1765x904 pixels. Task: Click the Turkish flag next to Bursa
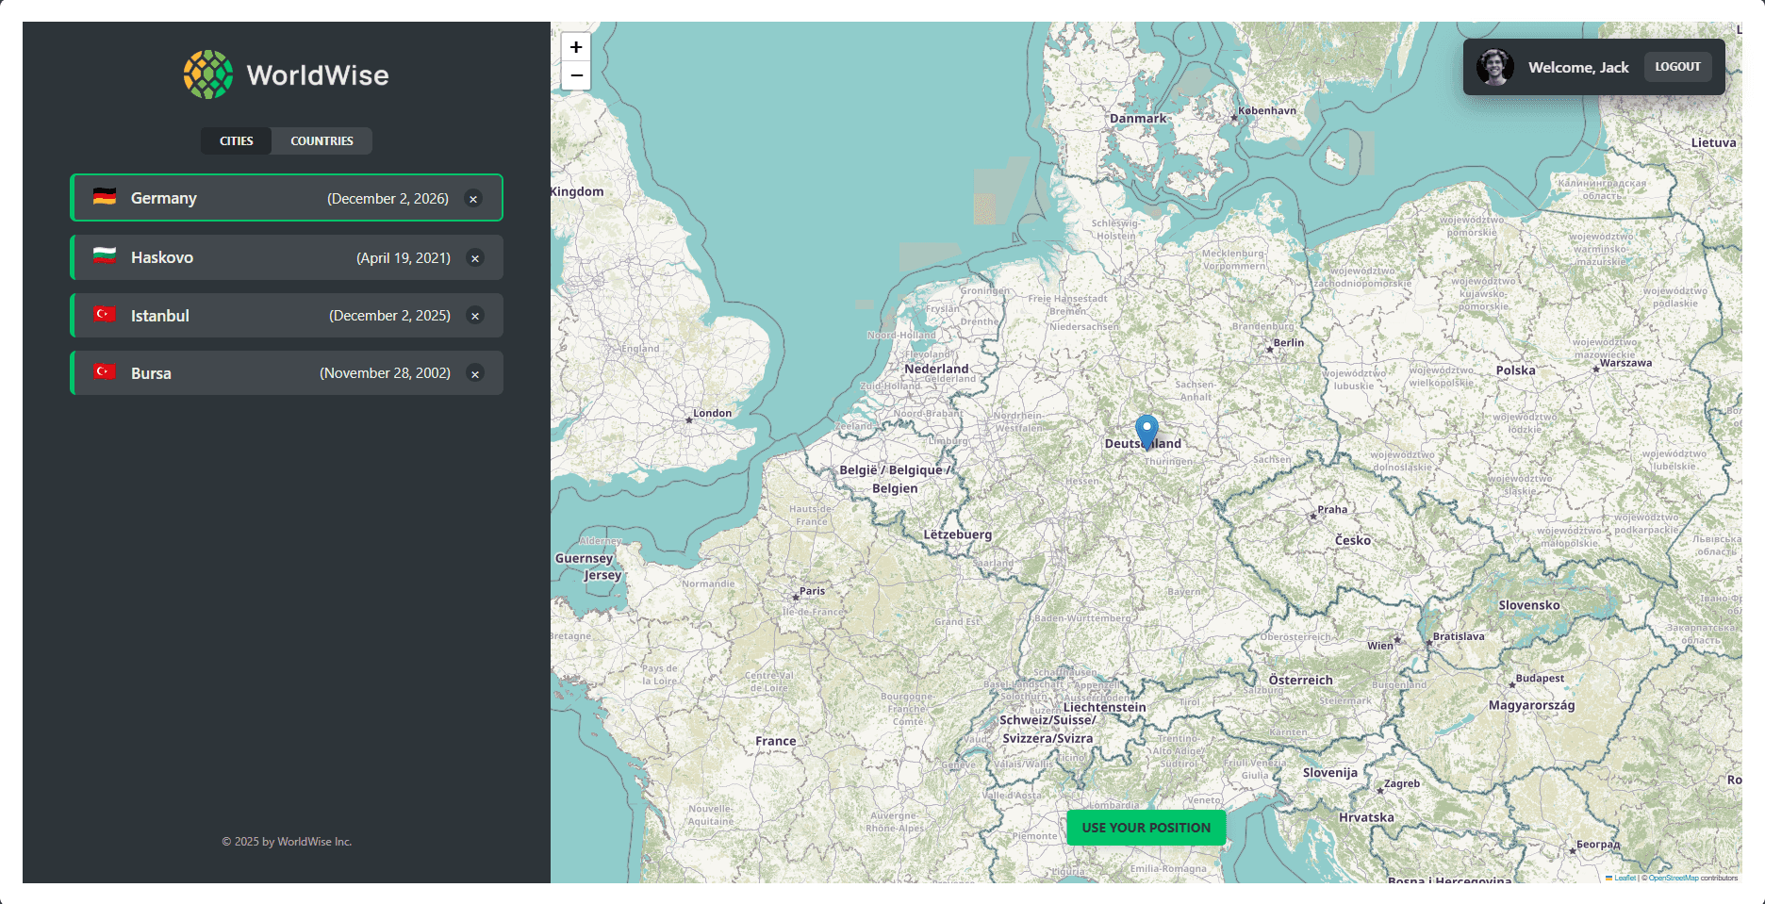tap(105, 372)
